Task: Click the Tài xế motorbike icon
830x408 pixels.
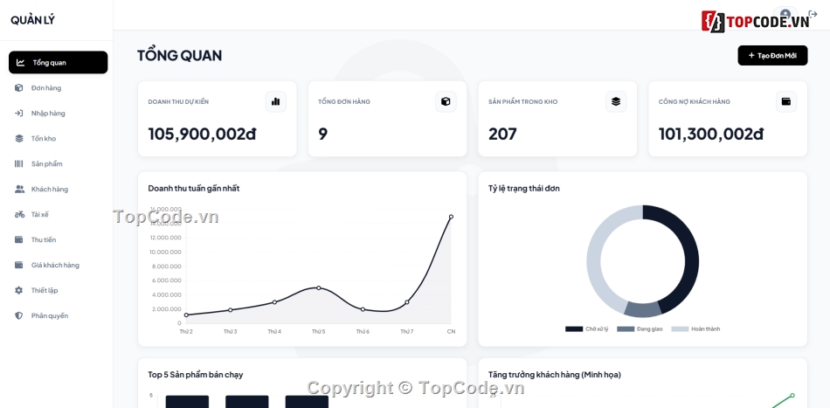Action: 19,214
